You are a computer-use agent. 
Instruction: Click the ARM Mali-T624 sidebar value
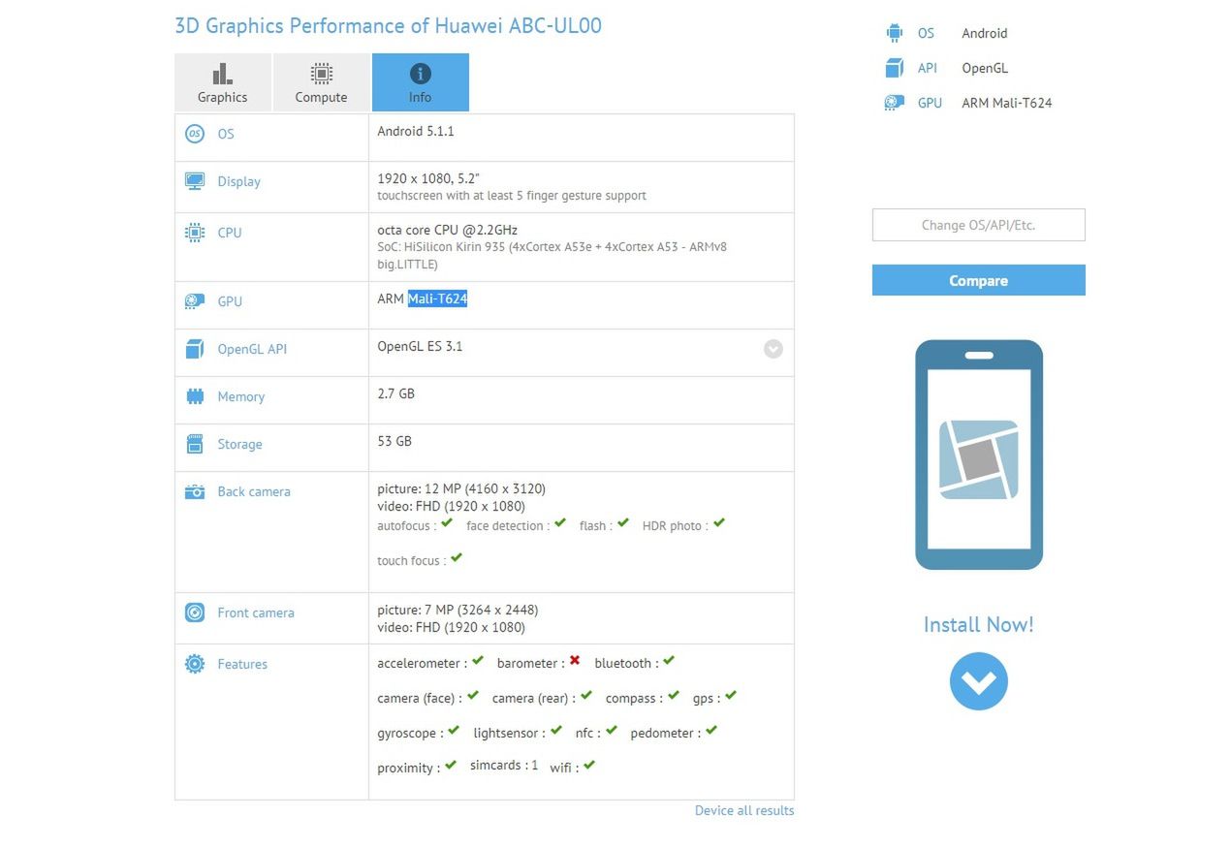tap(1007, 103)
